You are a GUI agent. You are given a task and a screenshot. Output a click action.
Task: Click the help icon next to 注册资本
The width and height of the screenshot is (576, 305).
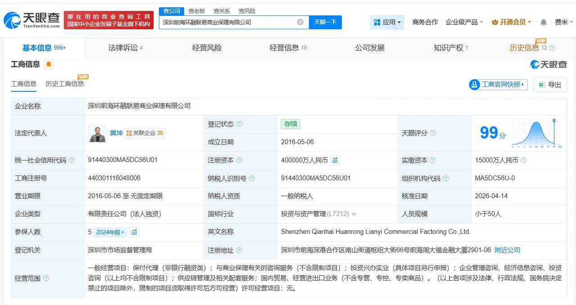[x=239, y=160]
